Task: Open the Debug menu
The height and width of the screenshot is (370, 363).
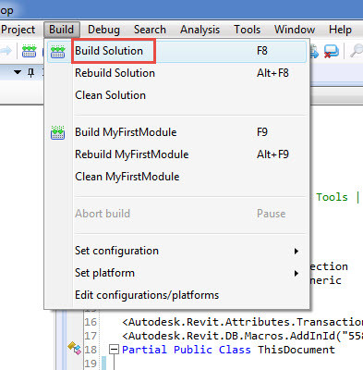Action: click(x=103, y=30)
